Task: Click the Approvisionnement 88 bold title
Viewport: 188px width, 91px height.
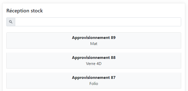Action: click(94, 58)
